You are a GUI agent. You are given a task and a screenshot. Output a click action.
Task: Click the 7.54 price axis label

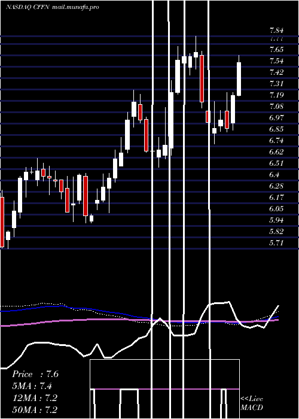(276, 61)
